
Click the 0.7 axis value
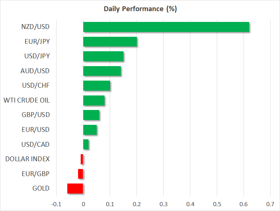click(x=270, y=204)
